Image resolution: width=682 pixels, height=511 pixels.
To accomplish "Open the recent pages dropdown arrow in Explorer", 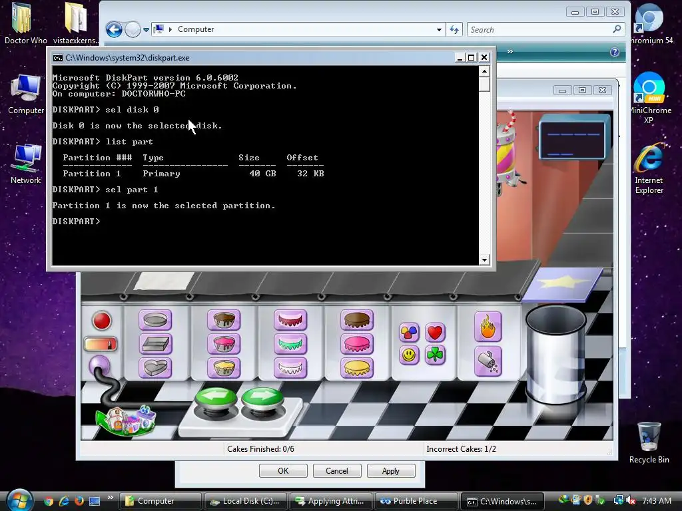I will [146, 30].
